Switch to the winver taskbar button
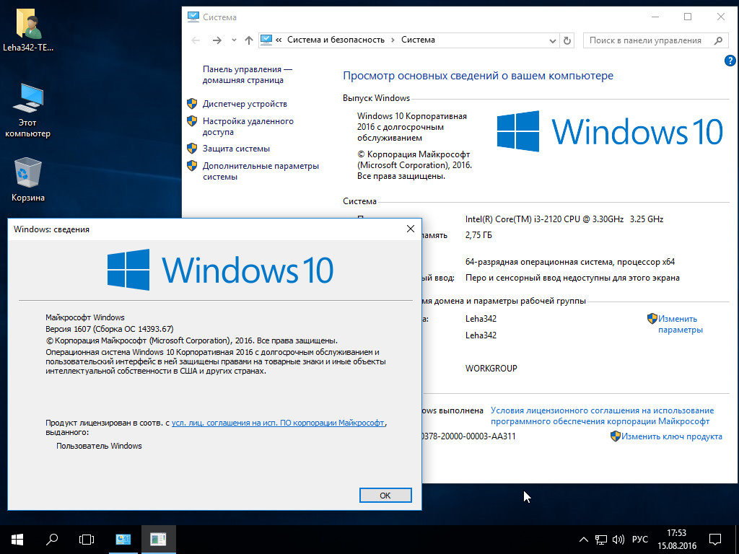This screenshot has height=554, width=739. point(158,540)
